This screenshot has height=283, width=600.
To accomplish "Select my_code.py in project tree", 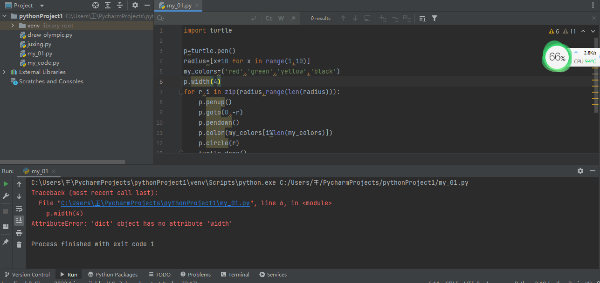I will point(43,63).
